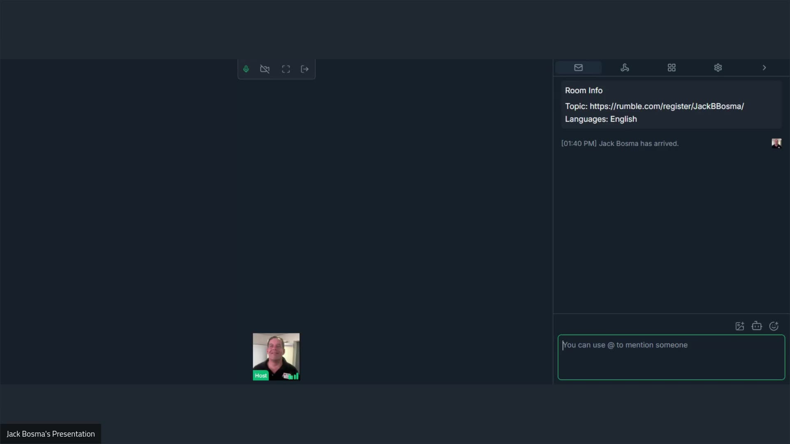
Task: Switch to the webhook icon tab
Action: click(x=625, y=67)
